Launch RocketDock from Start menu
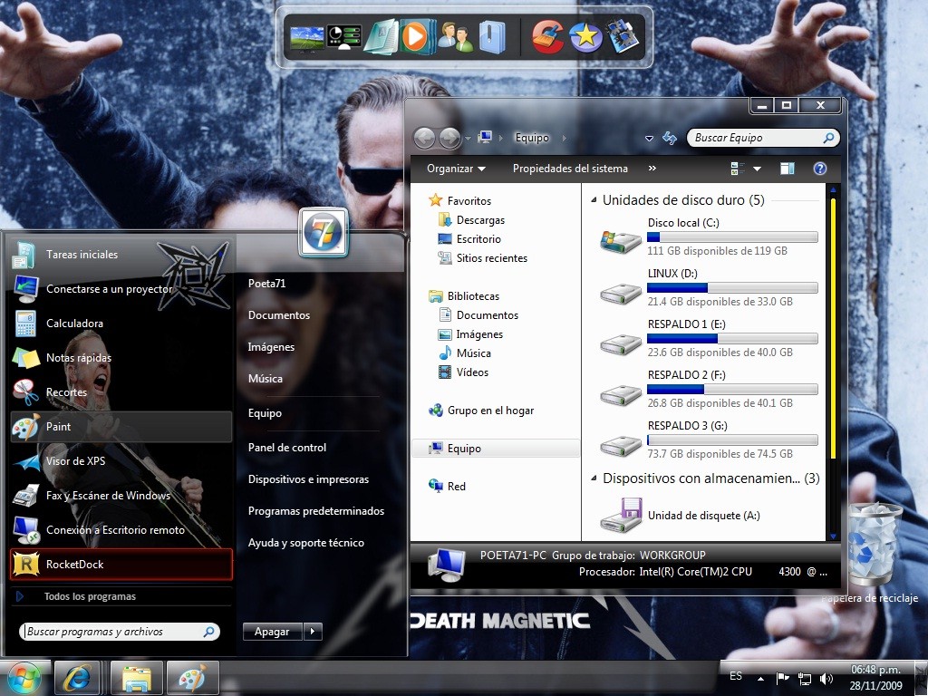 121,564
